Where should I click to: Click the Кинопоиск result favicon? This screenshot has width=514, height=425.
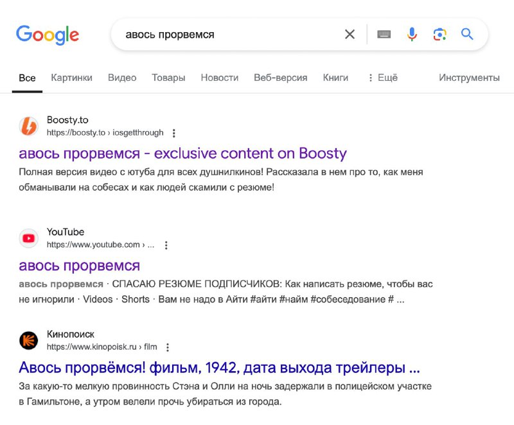pos(28,340)
